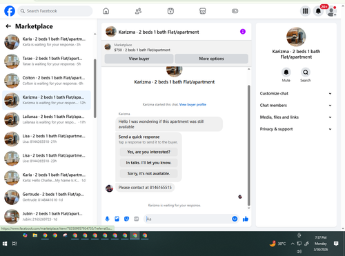Open the Jubin conversation
This screenshot has height=256, width=345.
[x=46, y=217]
